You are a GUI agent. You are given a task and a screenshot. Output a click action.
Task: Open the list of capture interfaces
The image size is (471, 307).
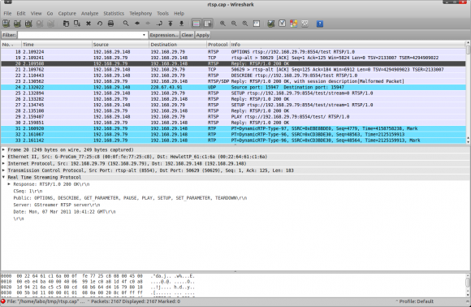tap(6, 24)
